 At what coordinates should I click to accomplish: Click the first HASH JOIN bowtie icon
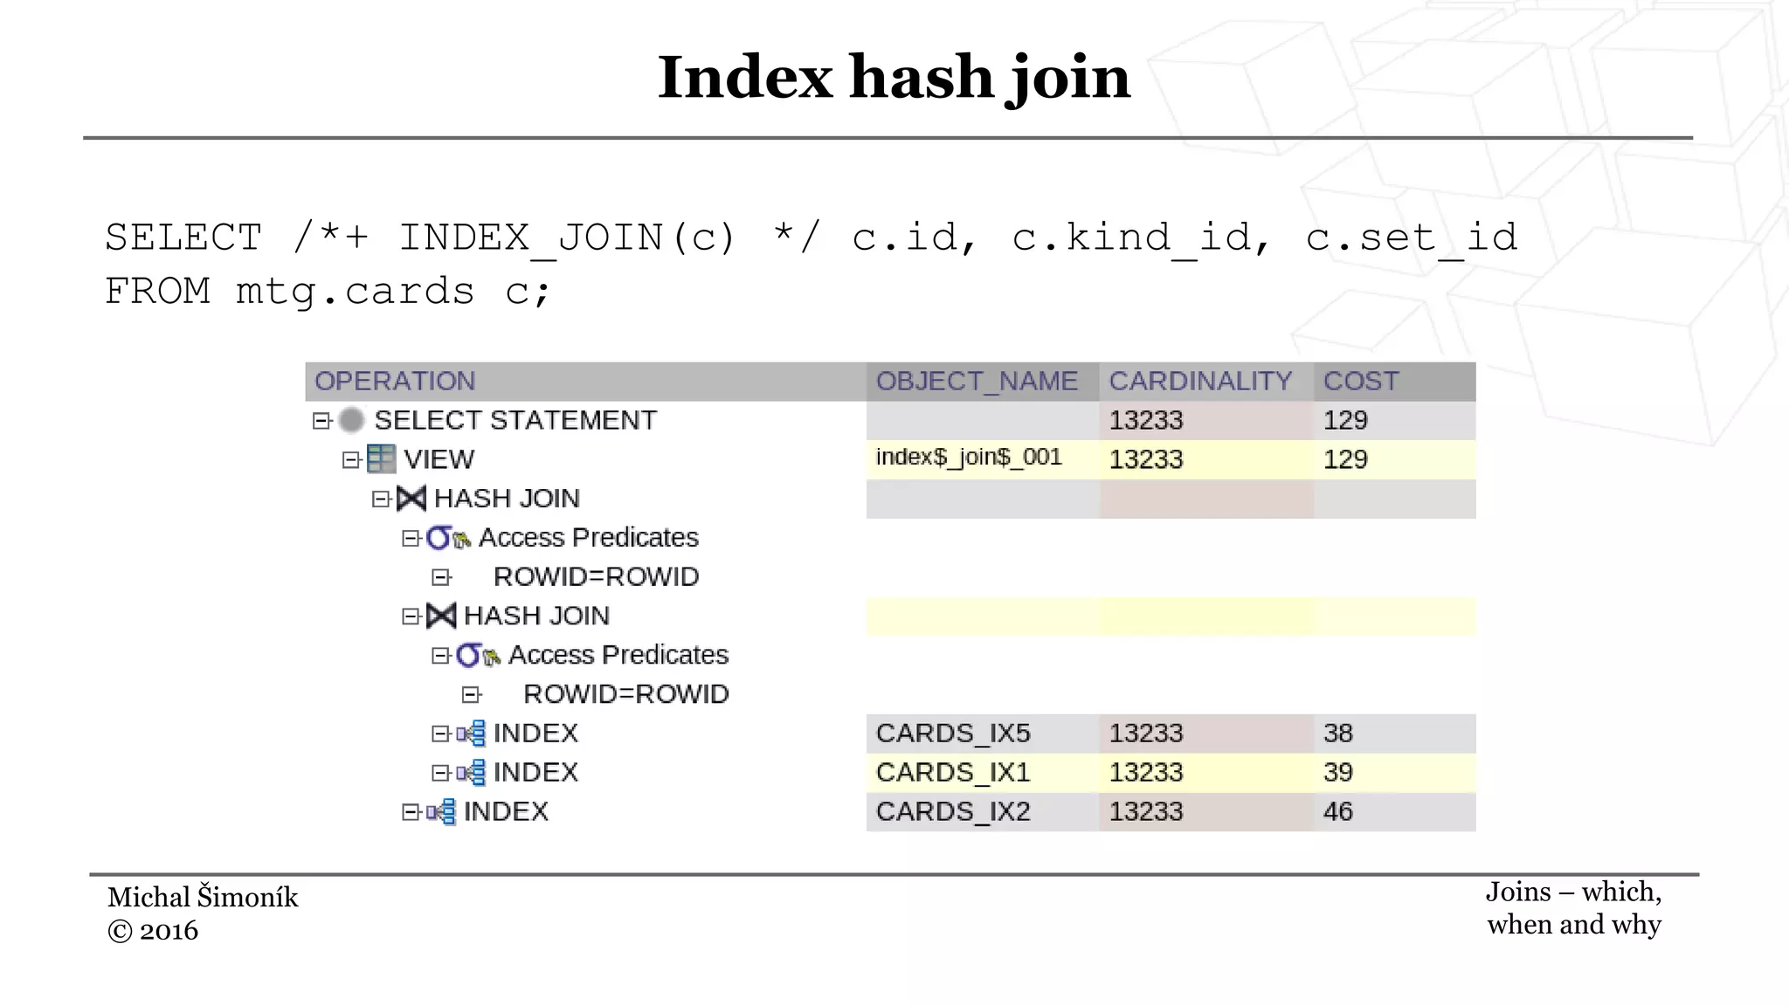[x=411, y=499]
